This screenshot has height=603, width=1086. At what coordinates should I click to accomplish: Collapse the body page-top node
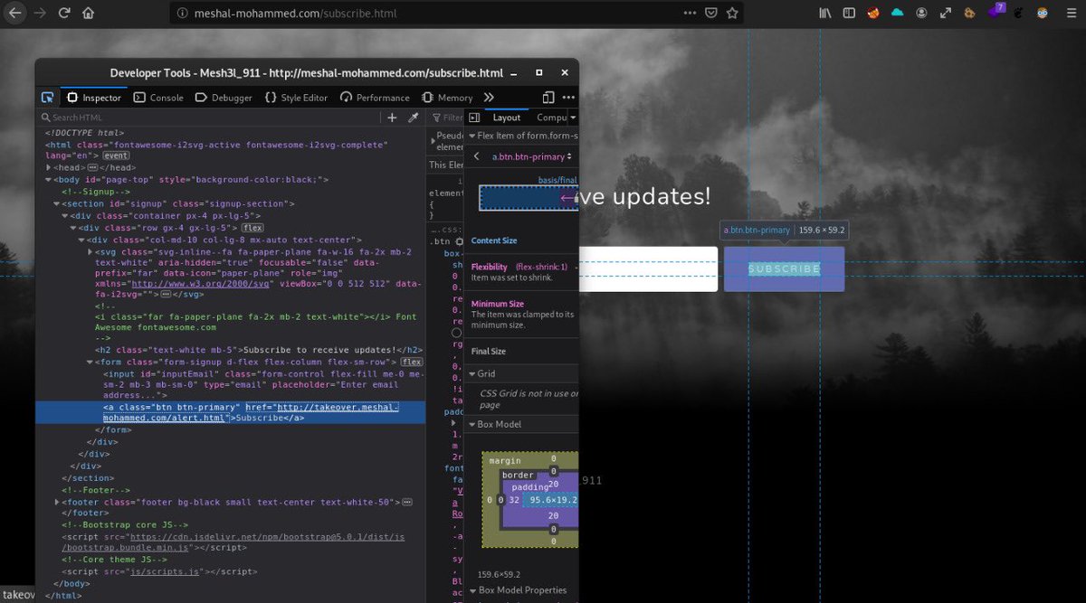50,179
